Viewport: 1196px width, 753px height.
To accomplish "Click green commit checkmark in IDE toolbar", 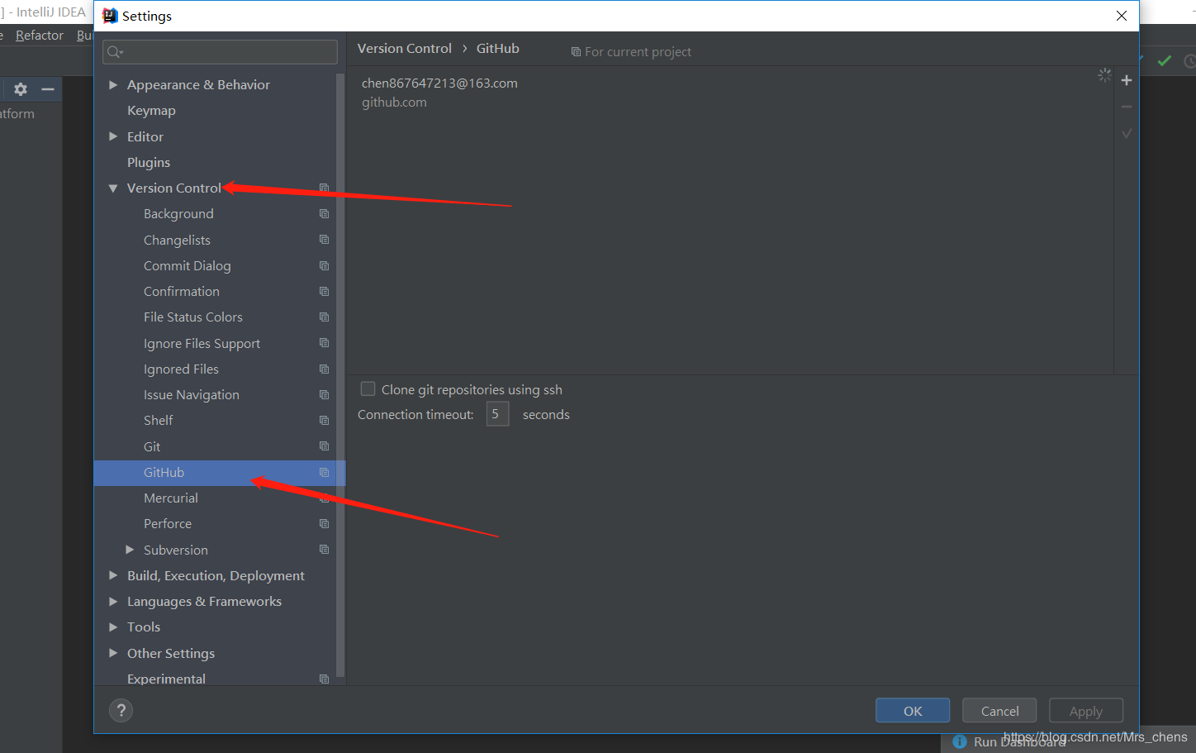I will point(1165,60).
